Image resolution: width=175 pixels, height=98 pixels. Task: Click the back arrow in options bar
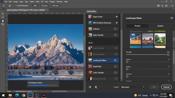(x=4, y=6)
